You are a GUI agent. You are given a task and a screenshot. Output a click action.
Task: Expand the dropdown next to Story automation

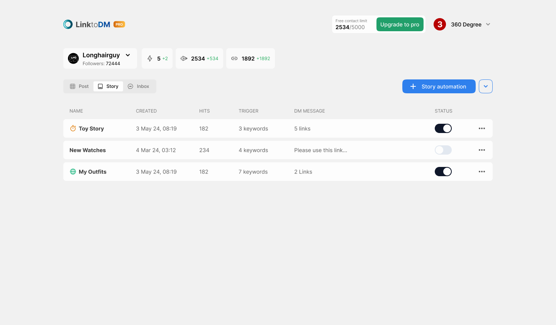(485, 86)
